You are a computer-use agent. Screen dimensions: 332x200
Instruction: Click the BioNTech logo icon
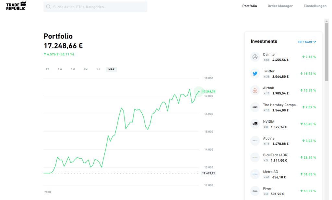click(255, 157)
